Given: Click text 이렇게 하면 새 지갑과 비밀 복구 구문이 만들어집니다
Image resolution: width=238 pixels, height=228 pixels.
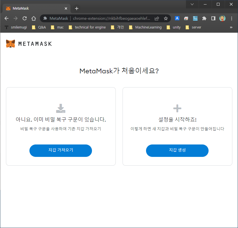Looking at the screenshot, I should click(x=177, y=129).
